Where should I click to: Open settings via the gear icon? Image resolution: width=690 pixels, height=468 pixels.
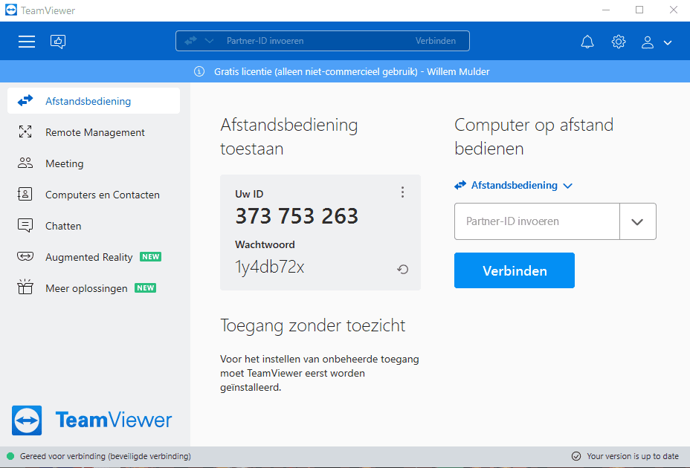(x=619, y=42)
